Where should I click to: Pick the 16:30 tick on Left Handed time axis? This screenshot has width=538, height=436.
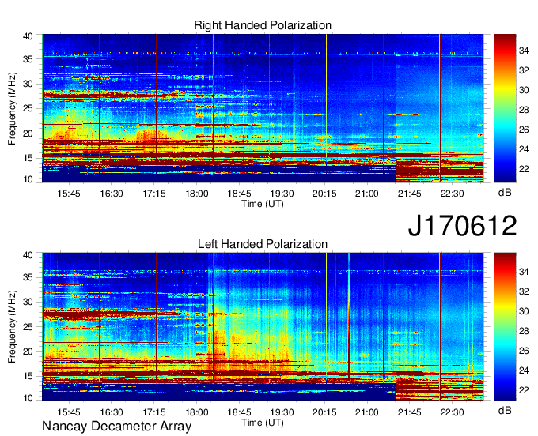click(x=112, y=412)
